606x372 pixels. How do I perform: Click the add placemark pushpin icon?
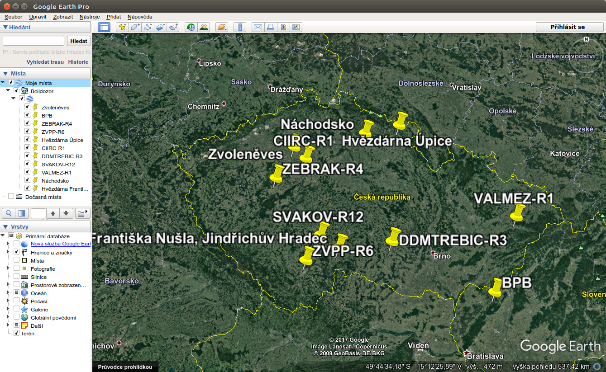point(122,27)
